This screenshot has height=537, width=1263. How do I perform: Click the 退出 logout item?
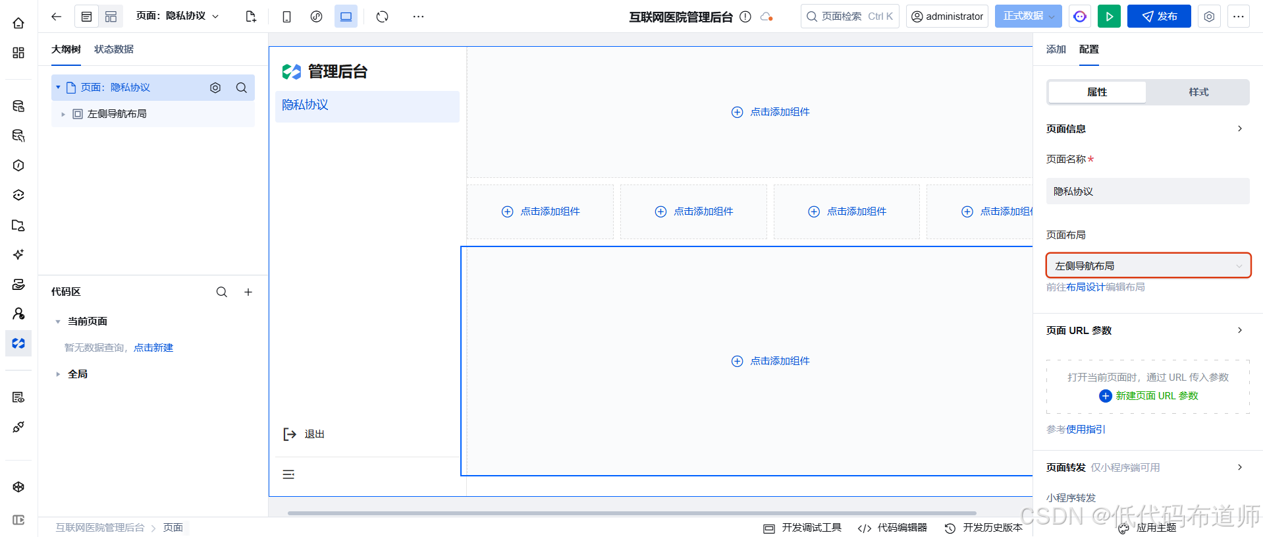304,434
